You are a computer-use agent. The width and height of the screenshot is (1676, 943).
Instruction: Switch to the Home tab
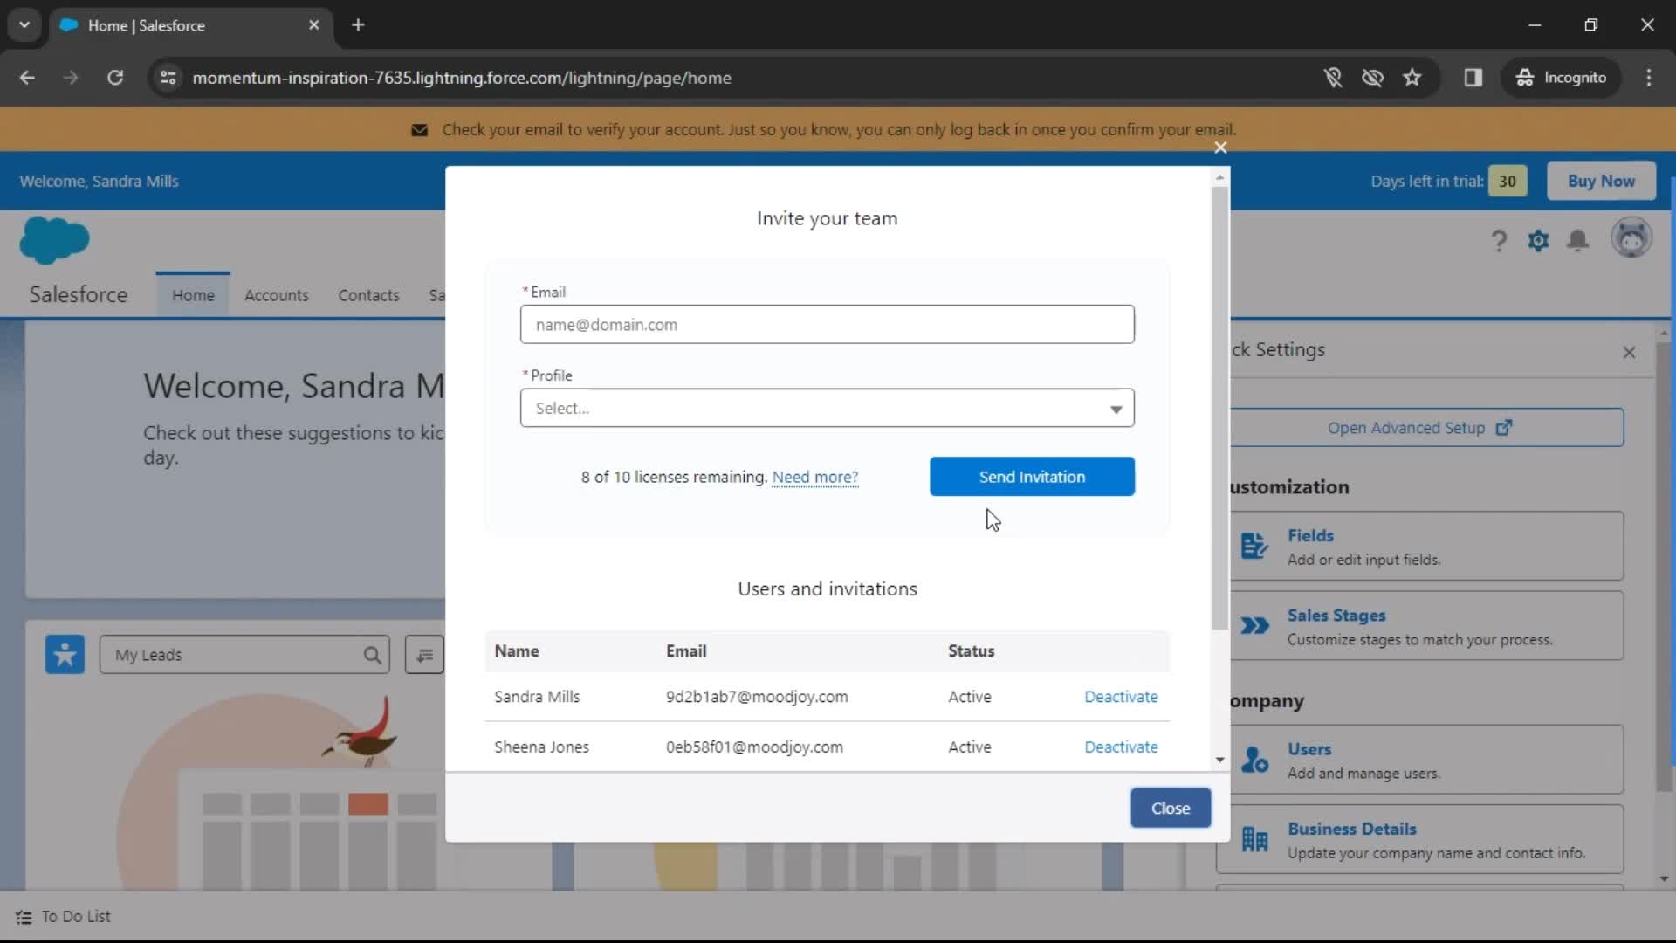(193, 295)
